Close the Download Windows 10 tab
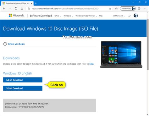Screen dimensions: 149x116 tap(31, 3)
